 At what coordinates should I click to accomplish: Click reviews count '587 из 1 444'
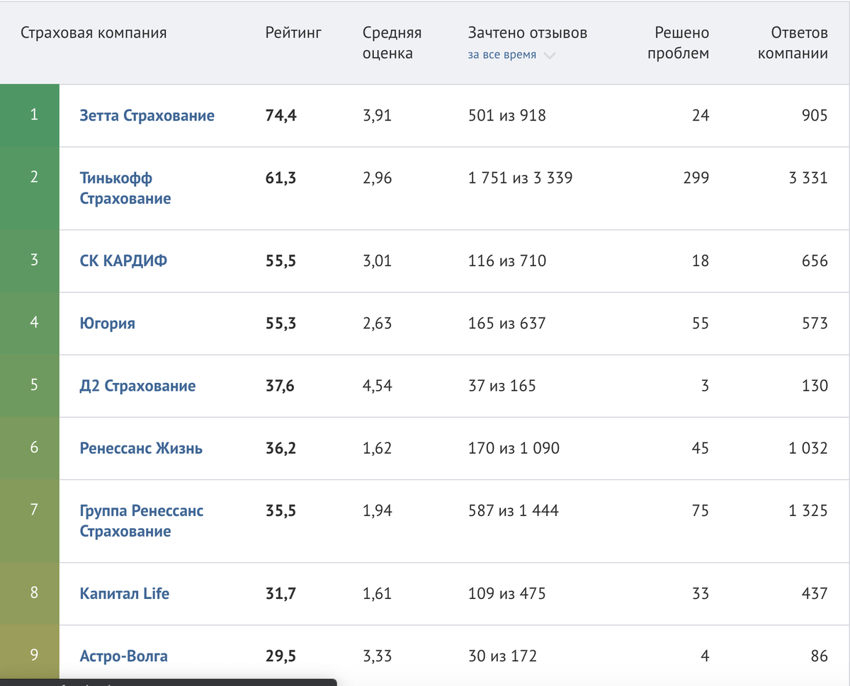point(514,510)
